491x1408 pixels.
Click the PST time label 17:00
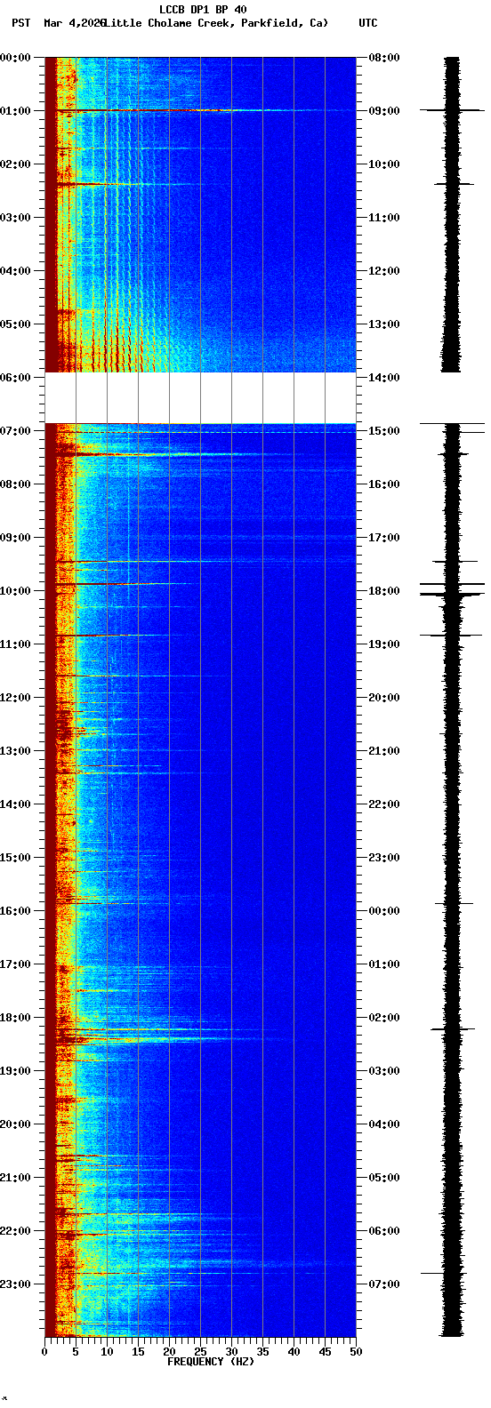click(15, 964)
